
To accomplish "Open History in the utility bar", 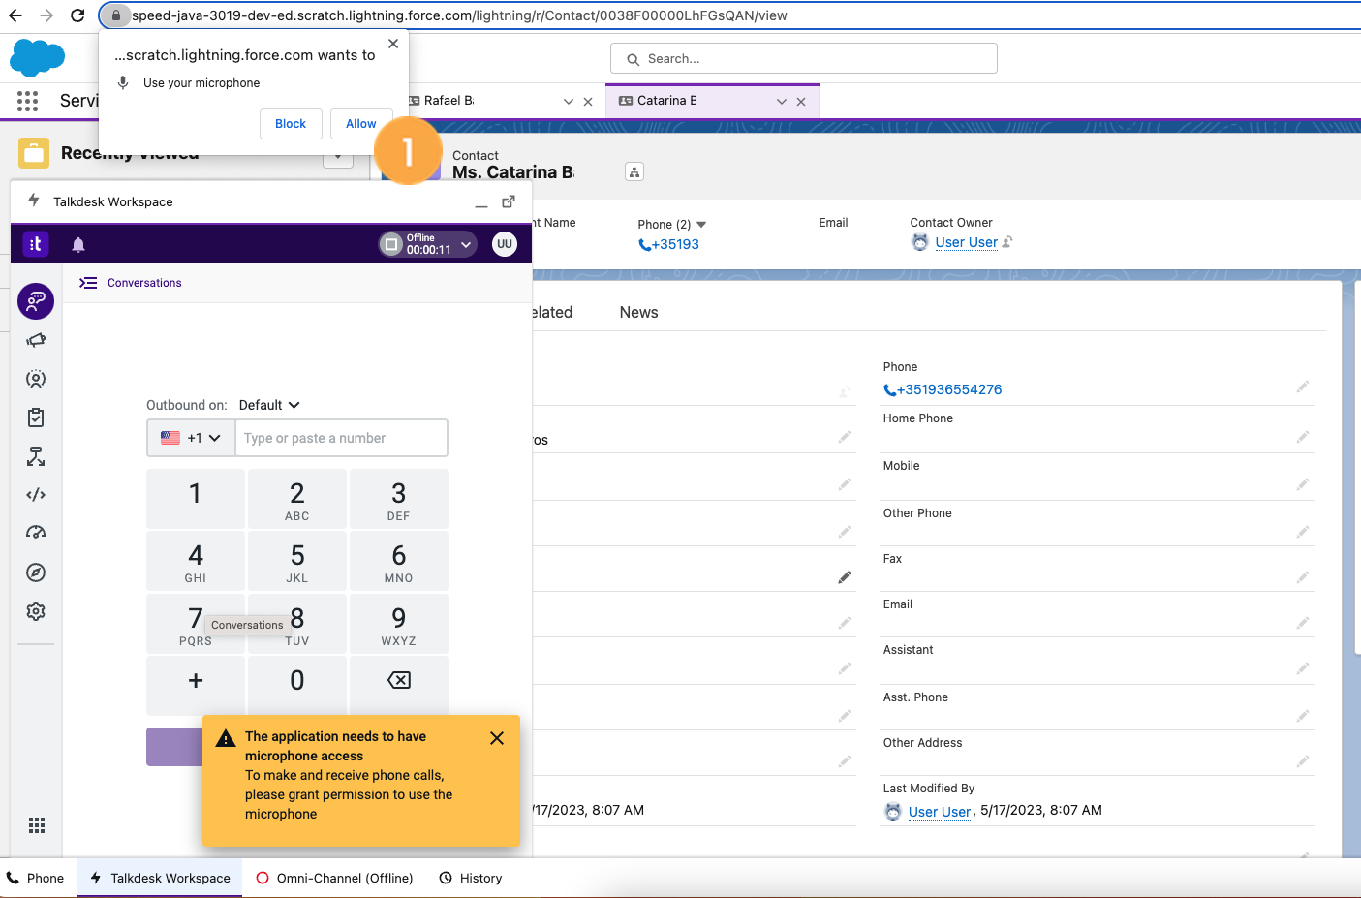I will pyautogui.click(x=471, y=878).
